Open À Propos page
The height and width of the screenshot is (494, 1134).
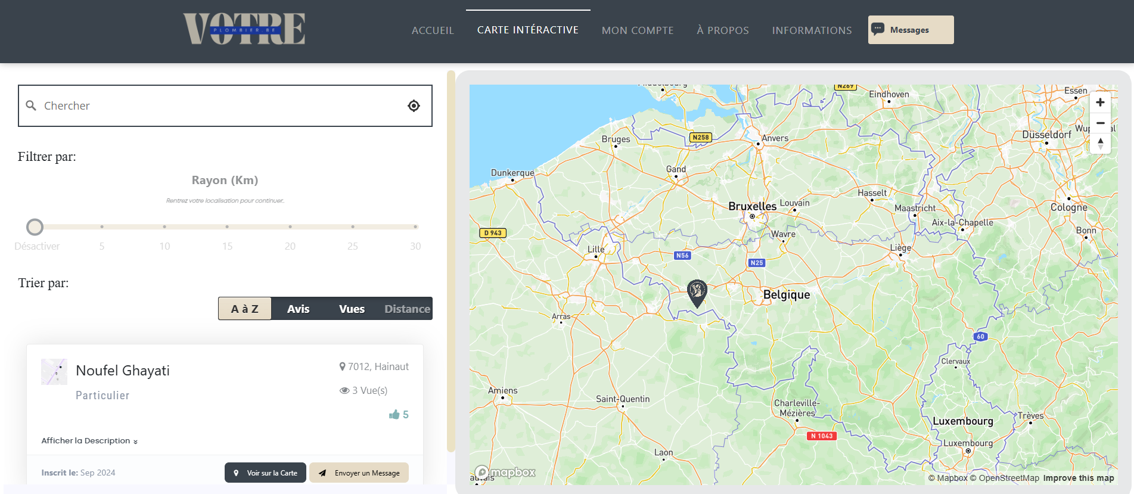[723, 30]
